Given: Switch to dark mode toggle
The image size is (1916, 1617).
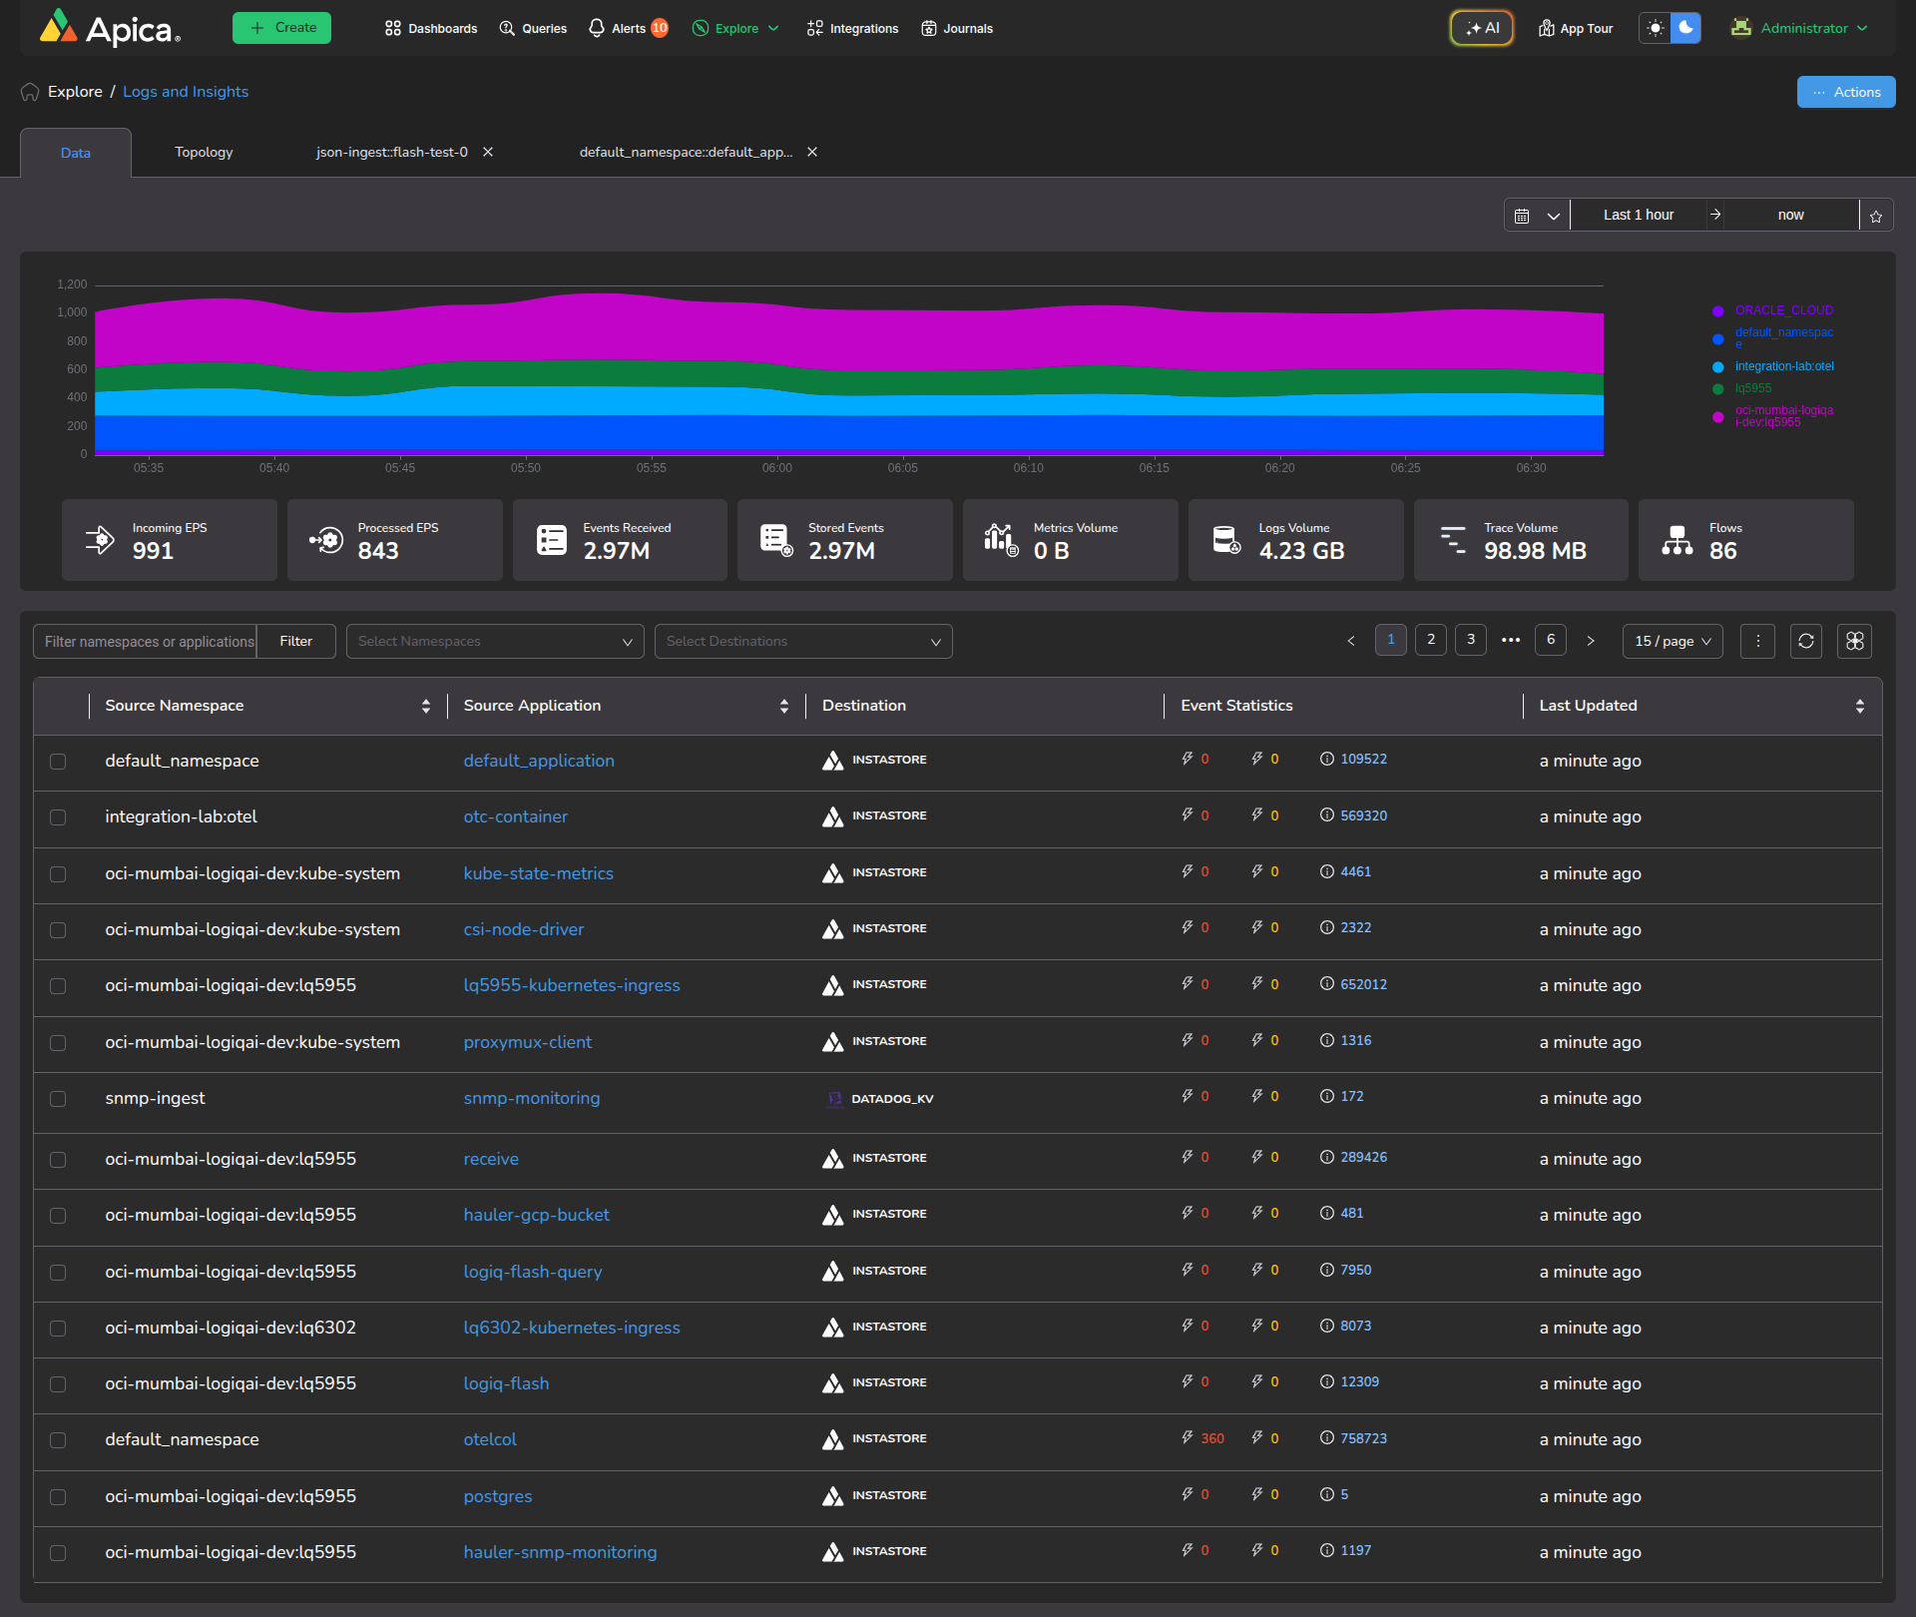Looking at the screenshot, I should [x=1685, y=28].
